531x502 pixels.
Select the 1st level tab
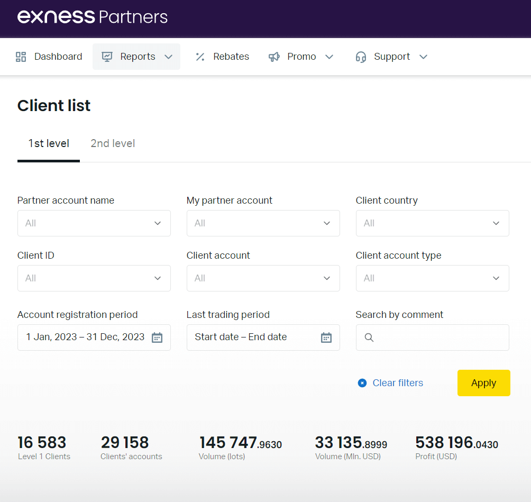pyautogui.click(x=49, y=143)
